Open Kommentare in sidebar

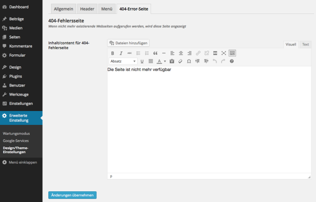click(21, 46)
